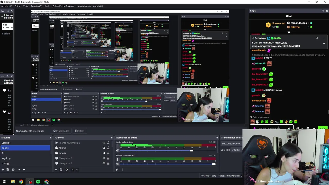
Task: Open advanced audio properties gears icon
Action: pos(117,170)
